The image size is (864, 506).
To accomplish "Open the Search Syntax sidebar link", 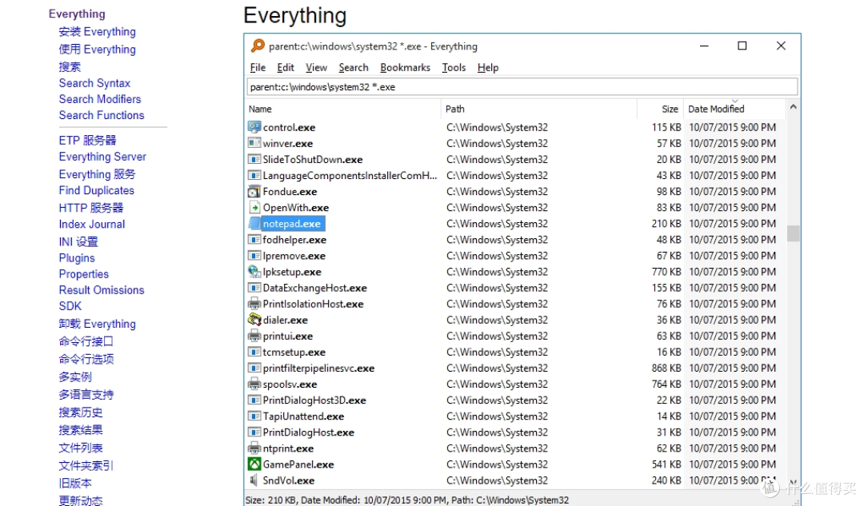I will (94, 83).
